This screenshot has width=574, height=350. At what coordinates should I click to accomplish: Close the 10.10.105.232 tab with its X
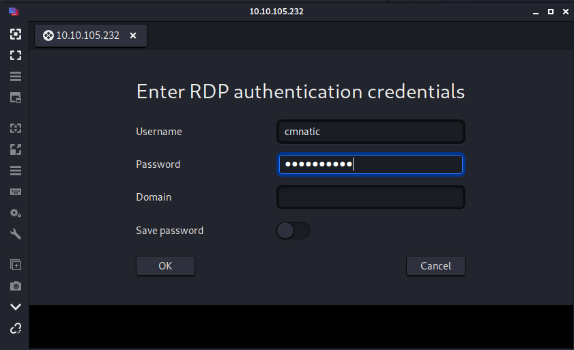coord(133,35)
